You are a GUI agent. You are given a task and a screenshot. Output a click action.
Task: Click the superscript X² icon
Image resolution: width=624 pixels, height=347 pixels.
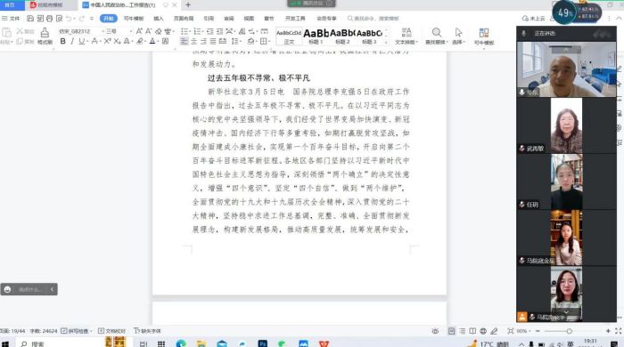pyautogui.click(x=107, y=41)
